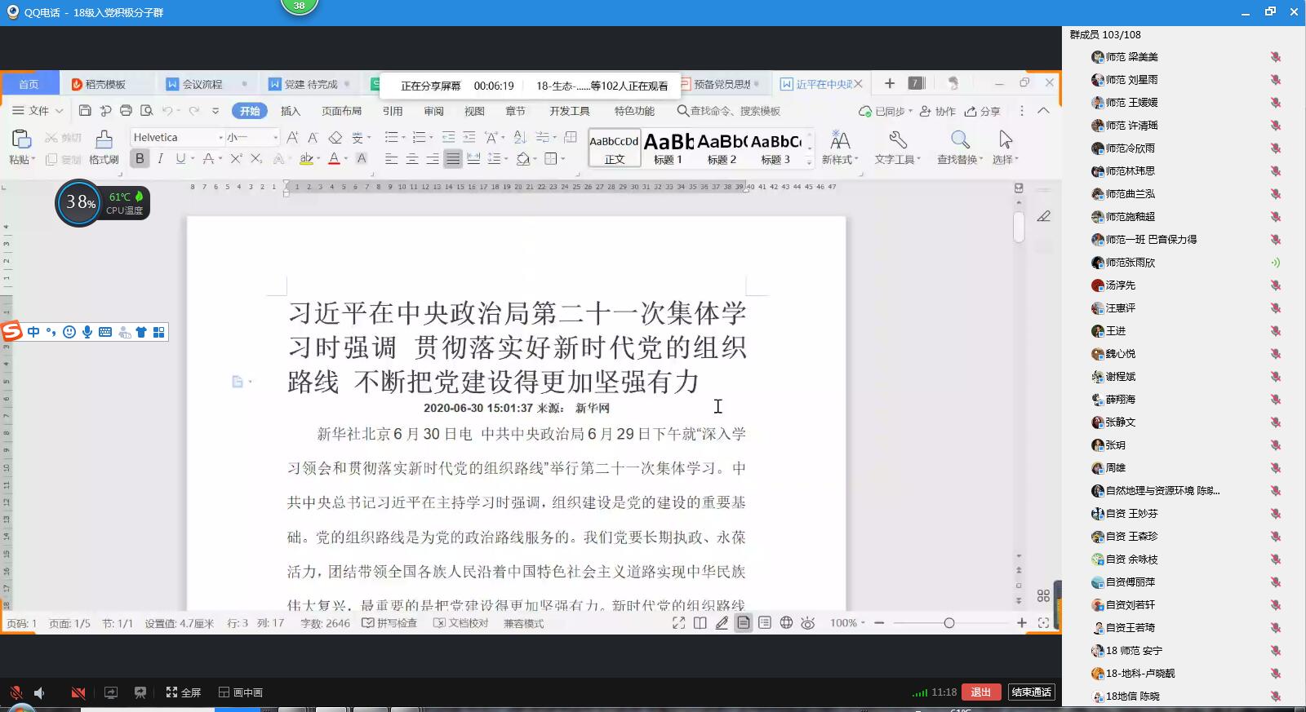The image size is (1306, 712).
Task: Expand the styles gallery list
Action: (809, 161)
